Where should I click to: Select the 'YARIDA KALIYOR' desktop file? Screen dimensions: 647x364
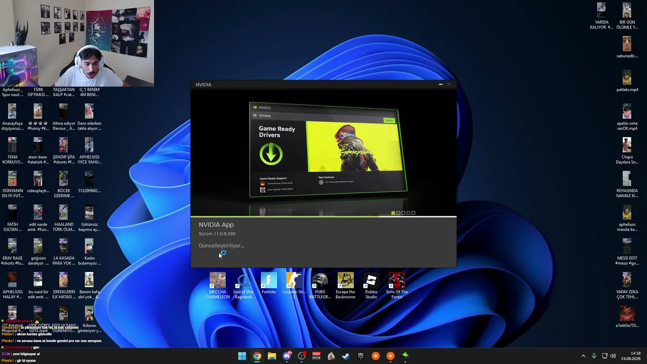coord(601,16)
